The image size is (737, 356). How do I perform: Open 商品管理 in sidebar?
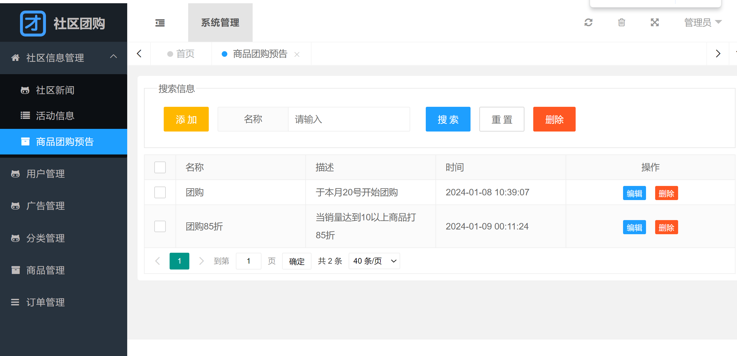tap(64, 270)
